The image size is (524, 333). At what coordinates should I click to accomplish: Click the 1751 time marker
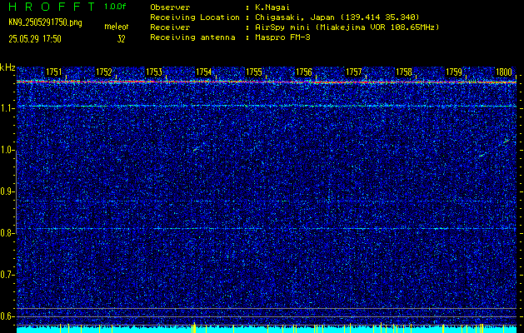click(x=54, y=72)
